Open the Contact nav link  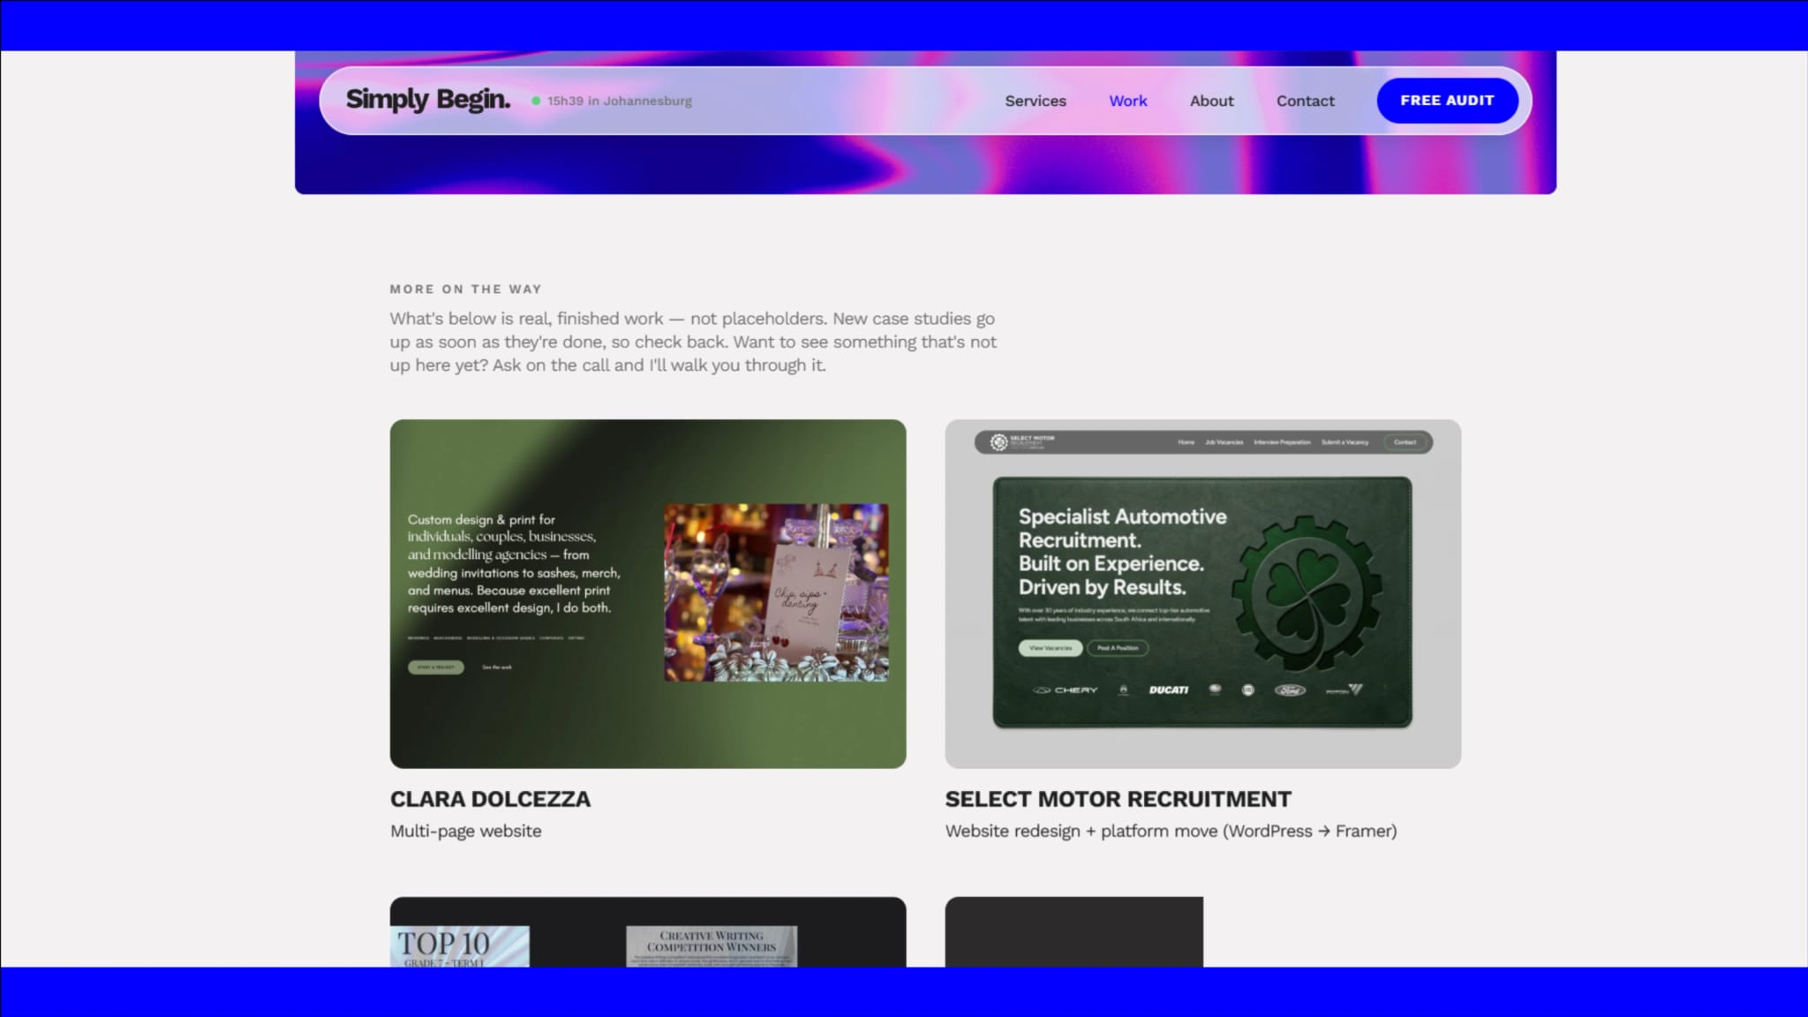1305,101
